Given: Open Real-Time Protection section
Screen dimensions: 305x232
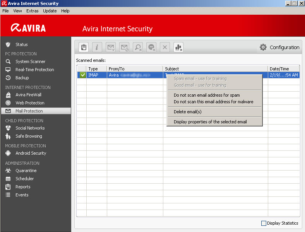Looking at the screenshot, I should point(35,70).
